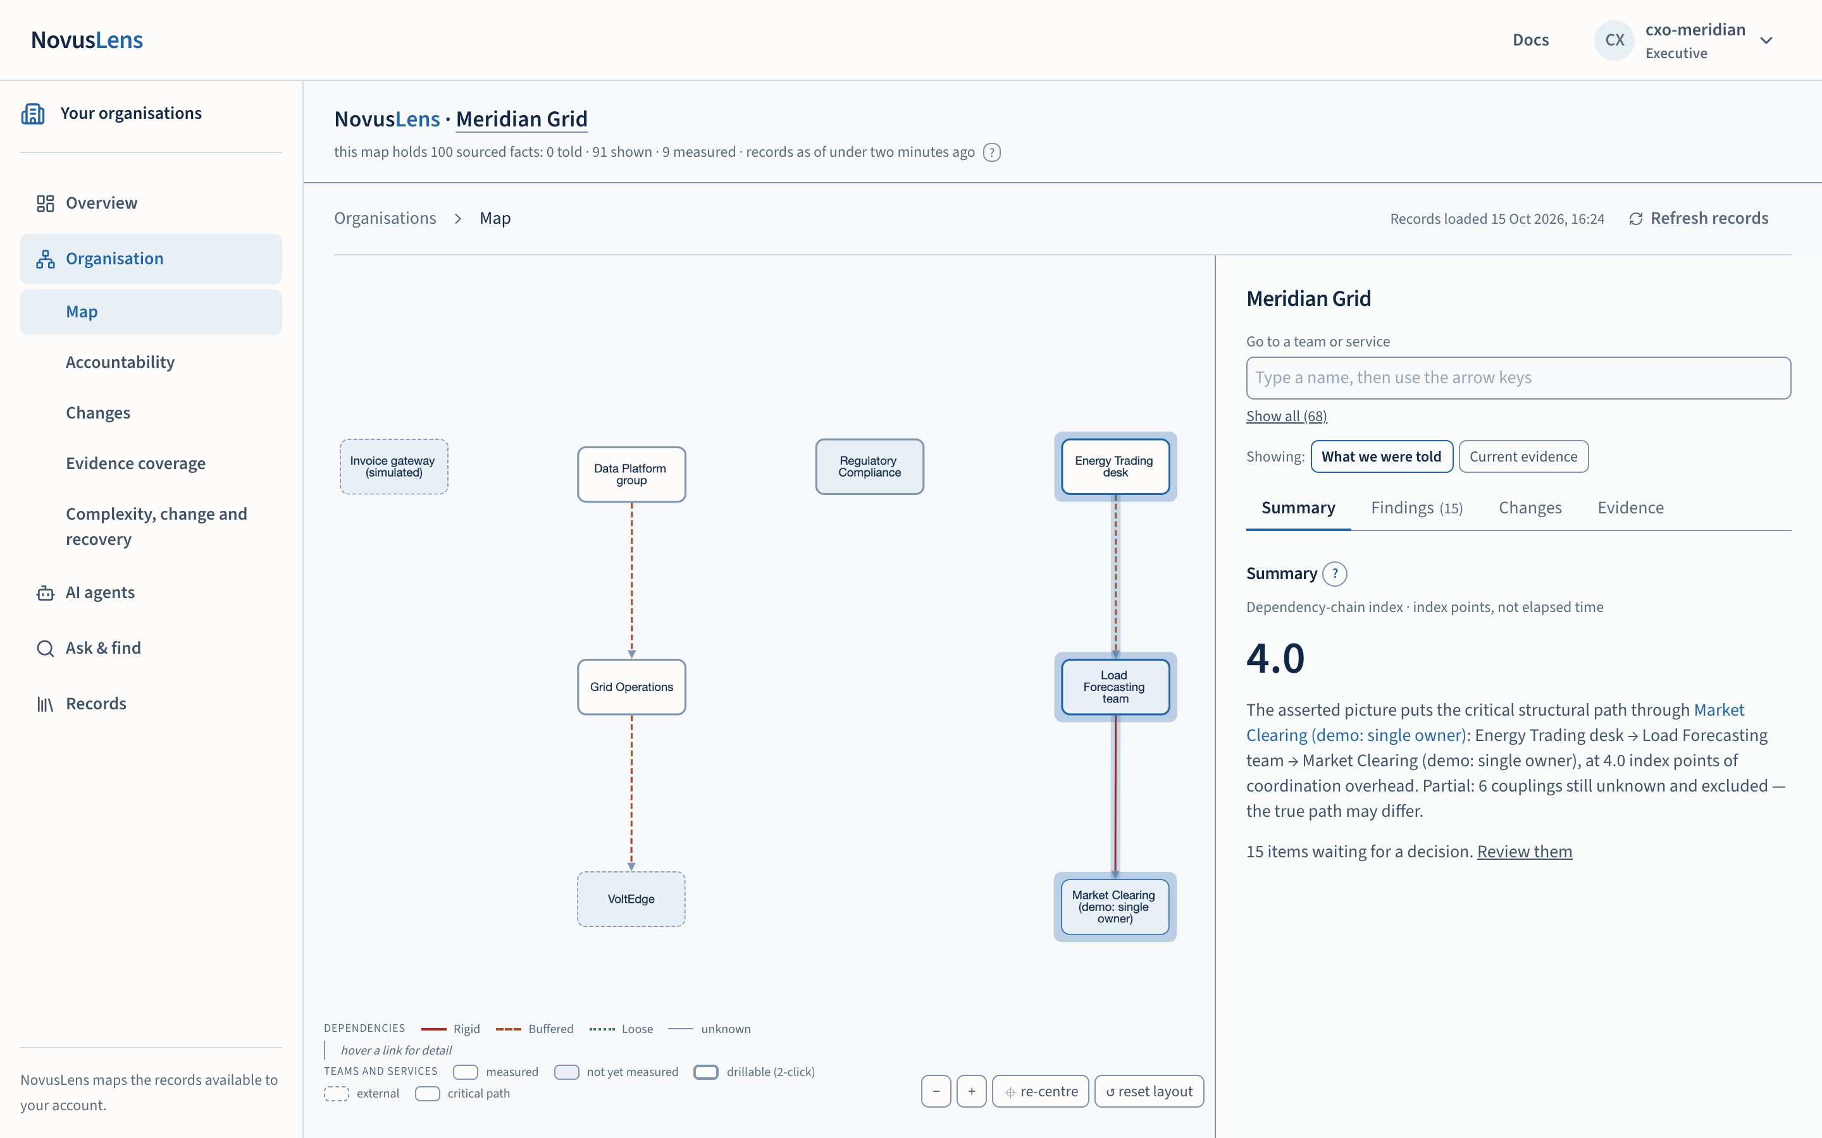
Task: Click the Map breadcrumb text
Action: [495, 218]
